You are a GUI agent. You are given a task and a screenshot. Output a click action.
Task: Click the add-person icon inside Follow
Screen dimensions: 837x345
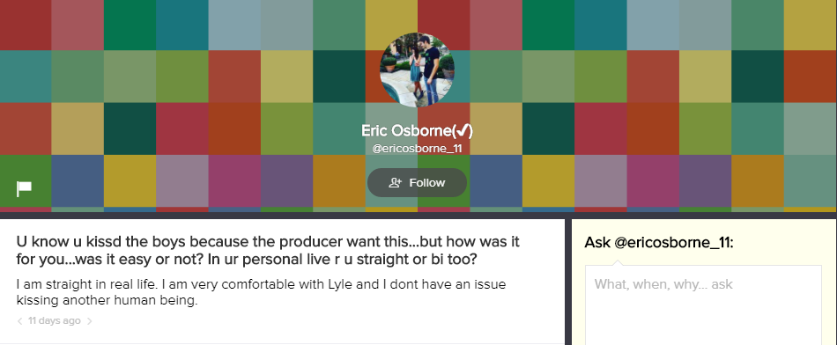click(x=395, y=183)
